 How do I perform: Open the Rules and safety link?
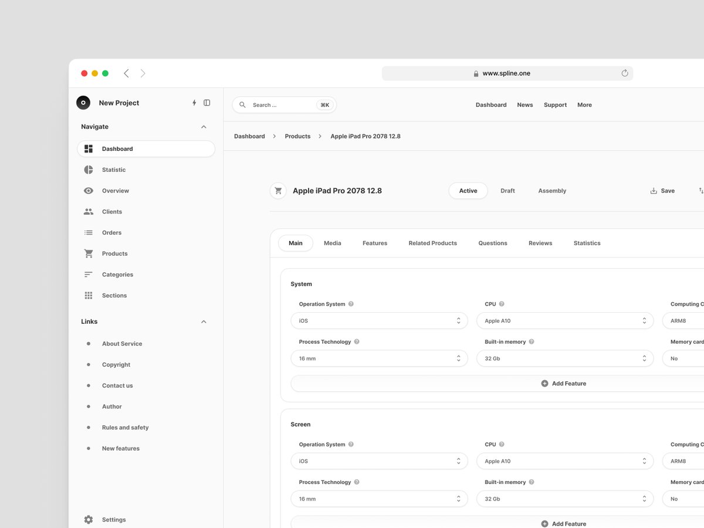click(x=126, y=428)
